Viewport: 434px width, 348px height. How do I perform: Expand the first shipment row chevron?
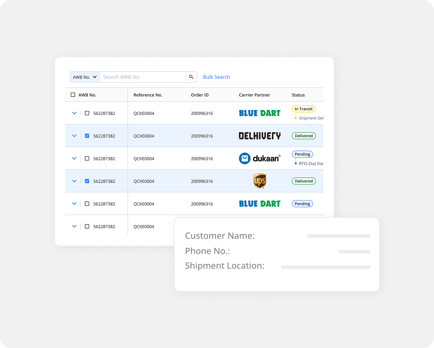click(74, 113)
